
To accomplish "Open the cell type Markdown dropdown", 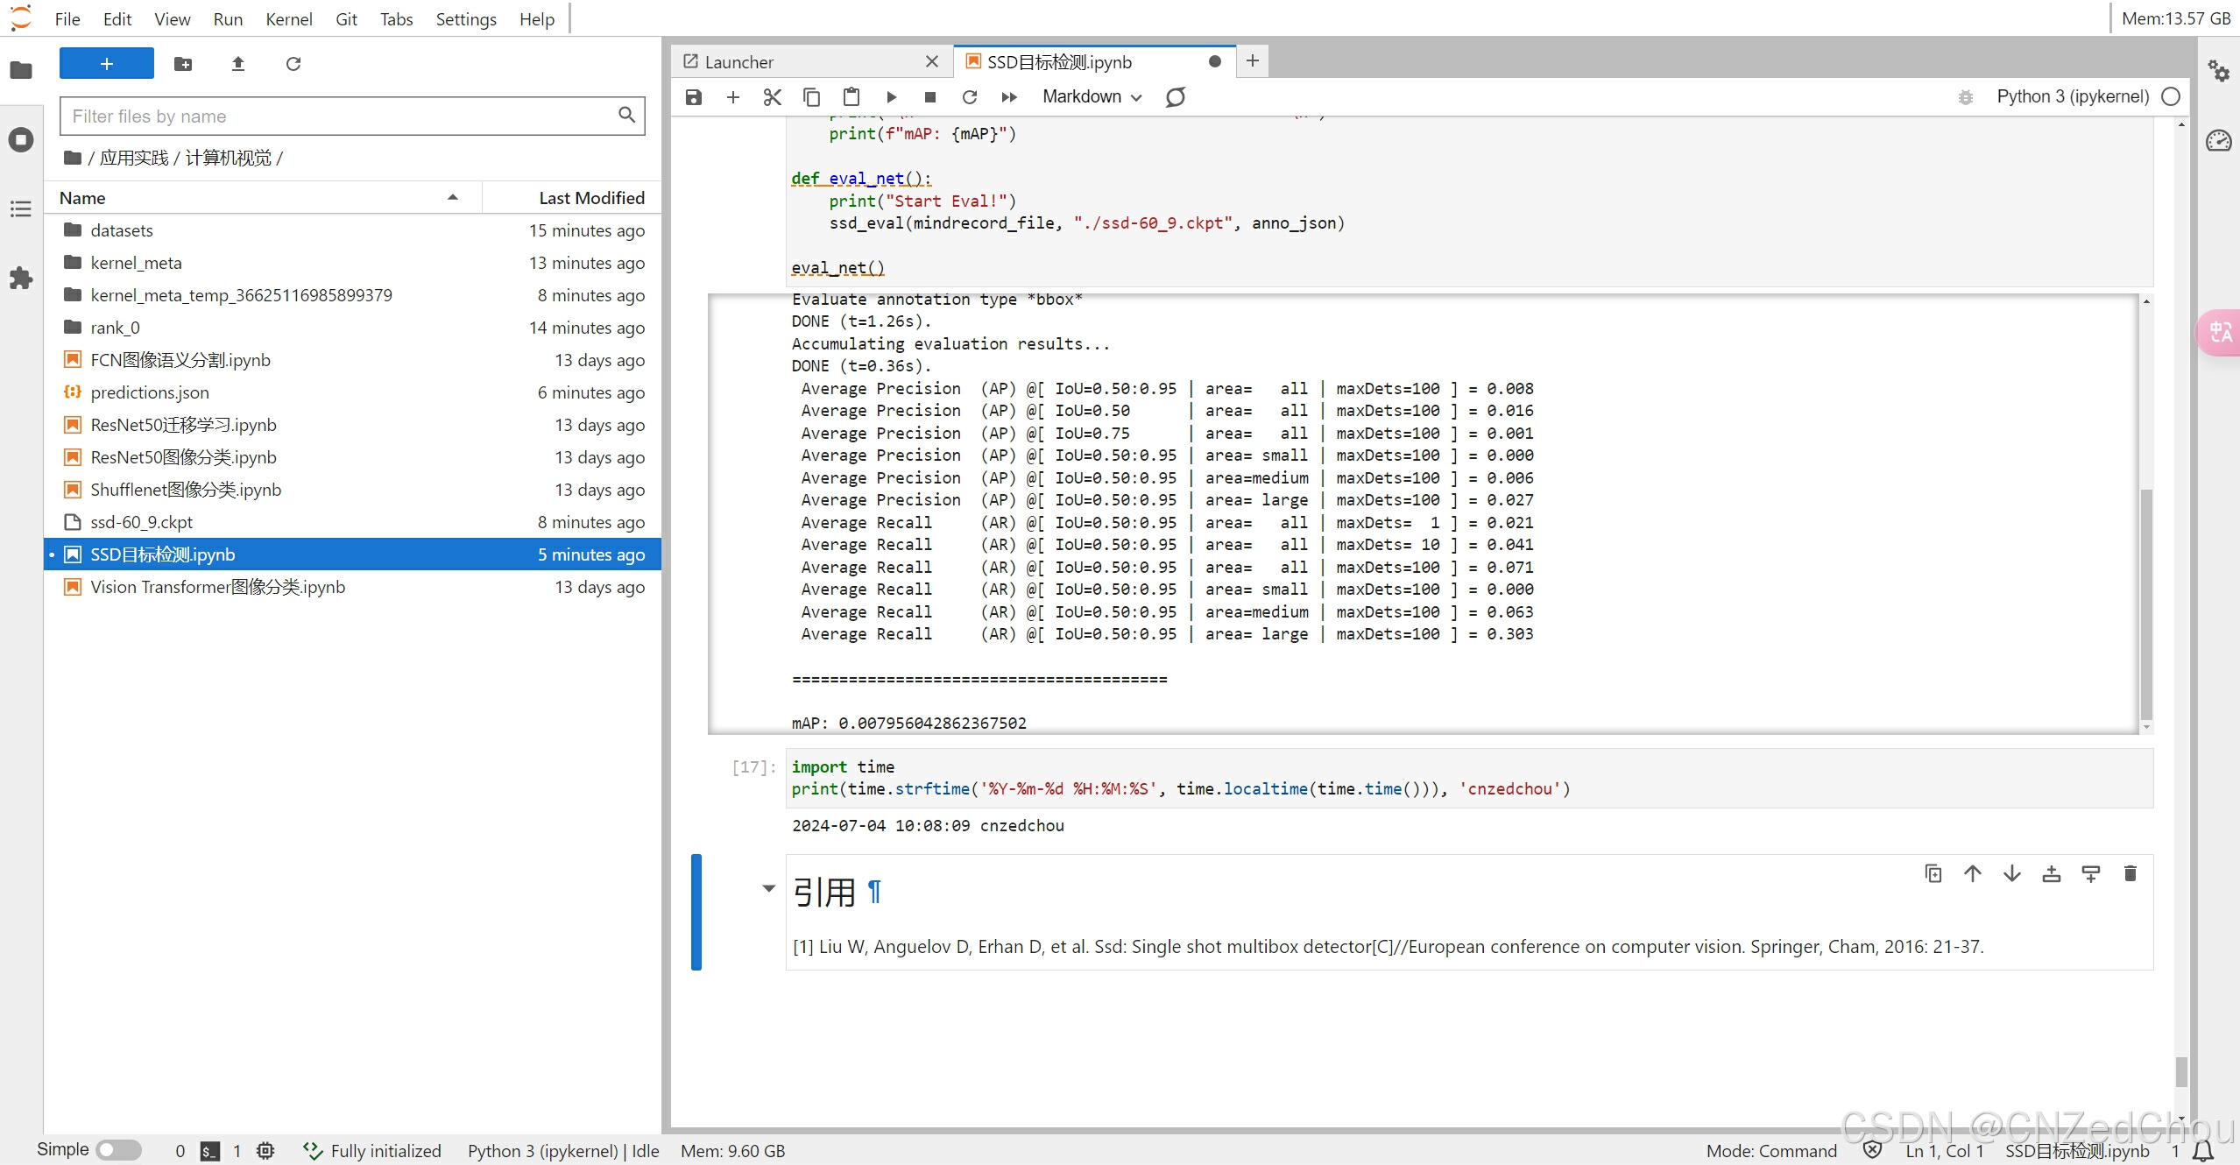I will tap(1092, 97).
